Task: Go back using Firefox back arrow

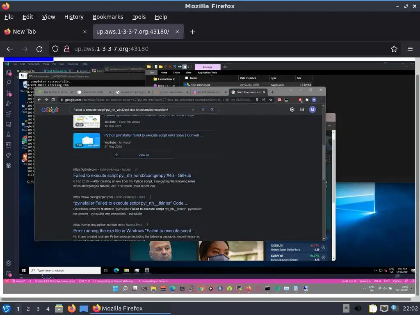Action: coord(10,49)
